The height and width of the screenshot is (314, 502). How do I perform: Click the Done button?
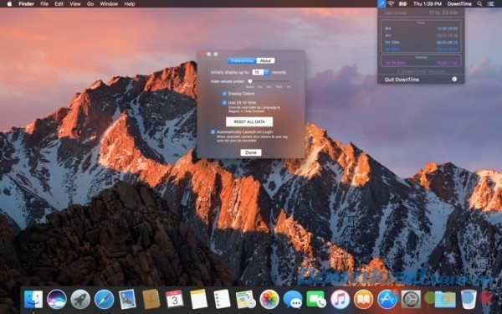pos(251,152)
